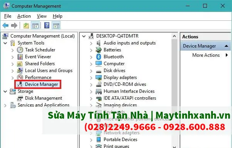This screenshot has width=232, height=148.
Task: Expand the Disk drives category
Action: tap(91, 71)
